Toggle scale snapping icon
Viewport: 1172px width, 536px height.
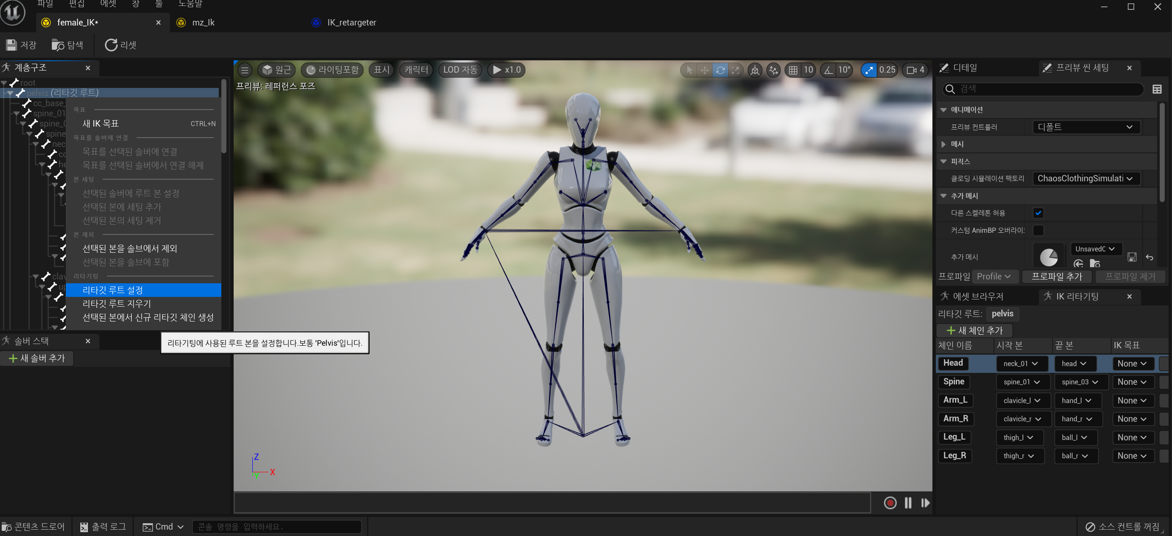869,70
